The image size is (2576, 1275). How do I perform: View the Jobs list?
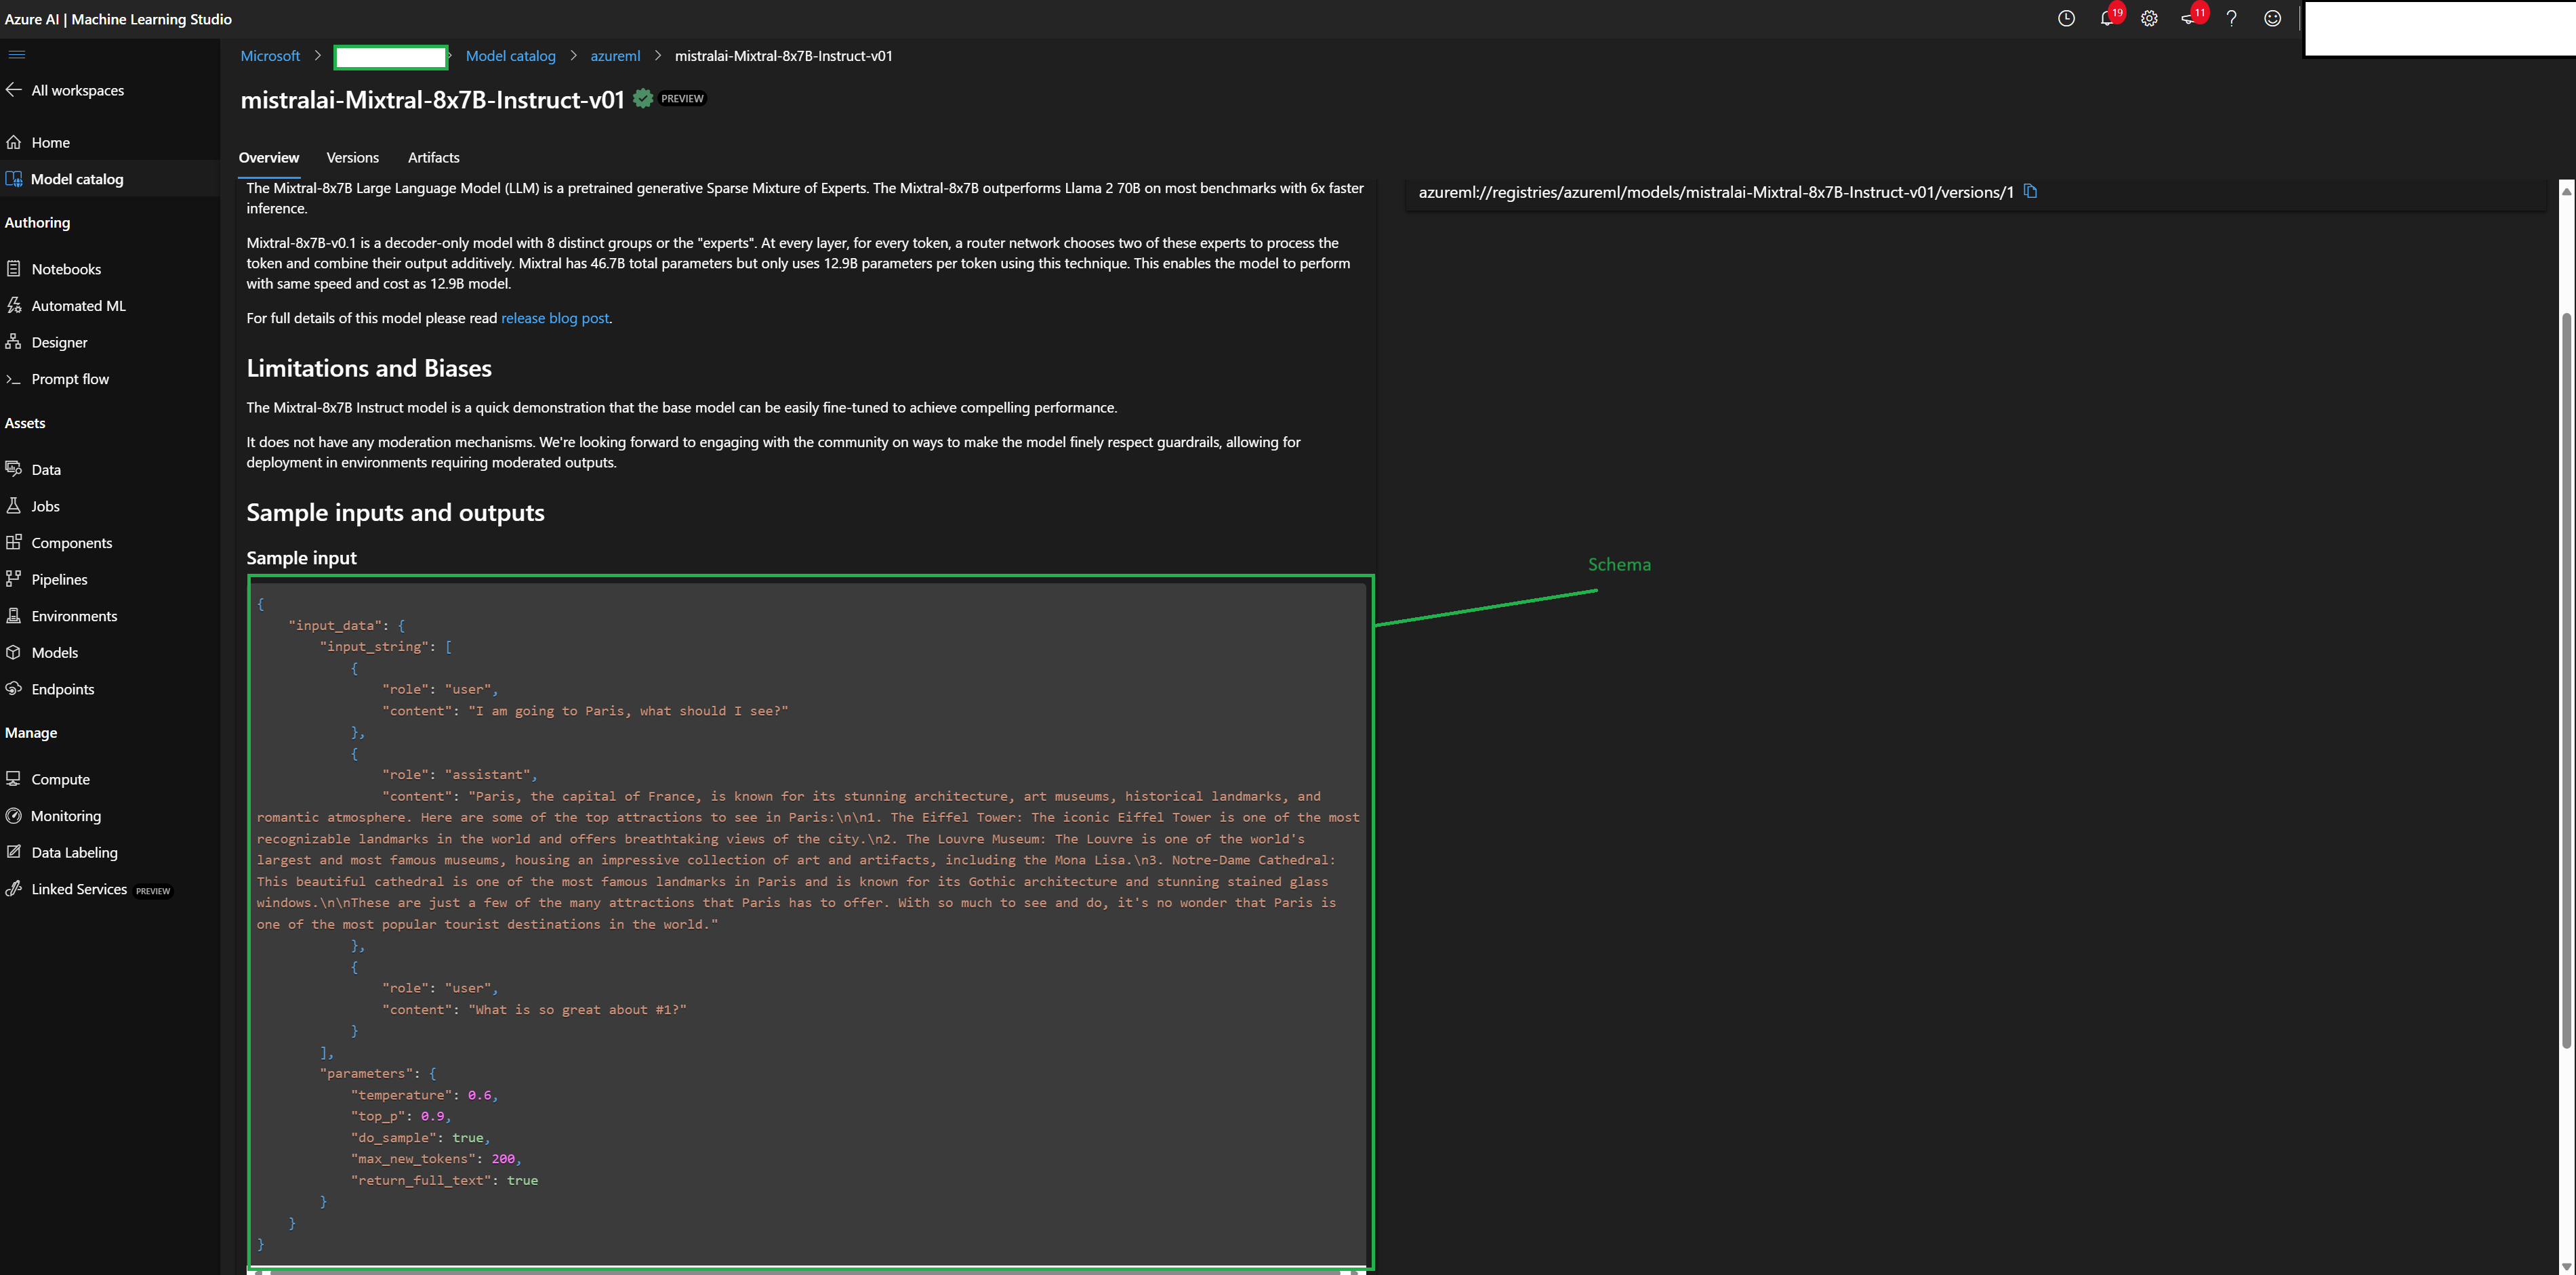(45, 506)
